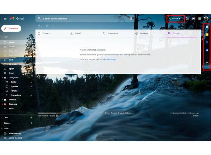Open the Active status dropdown
The image size is (211, 155).
click(x=175, y=19)
